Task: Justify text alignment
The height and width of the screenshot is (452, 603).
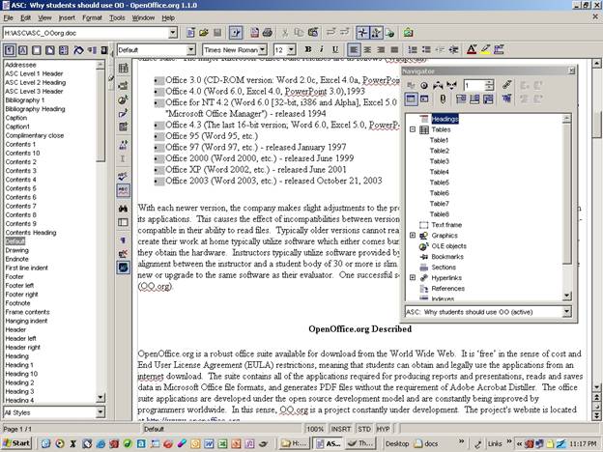Action: [x=394, y=49]
